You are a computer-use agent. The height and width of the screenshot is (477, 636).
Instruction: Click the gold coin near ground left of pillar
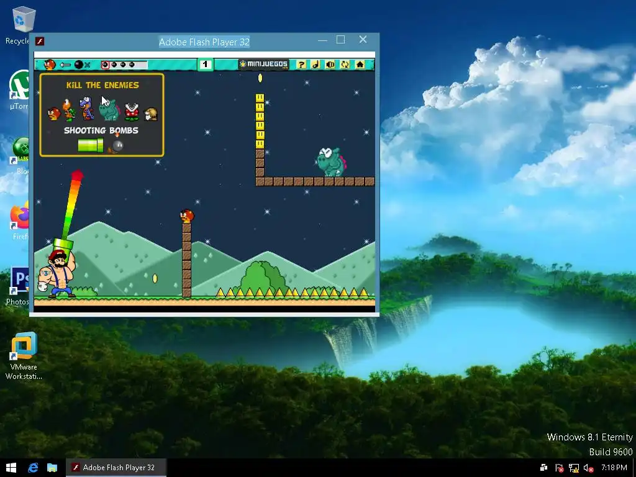[155, 278]
